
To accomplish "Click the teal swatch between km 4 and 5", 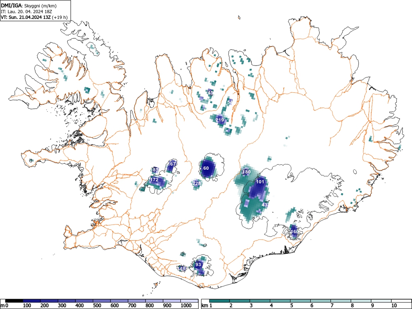I will point(280,301).
